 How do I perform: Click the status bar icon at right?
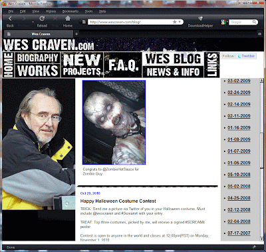point(254,247)
